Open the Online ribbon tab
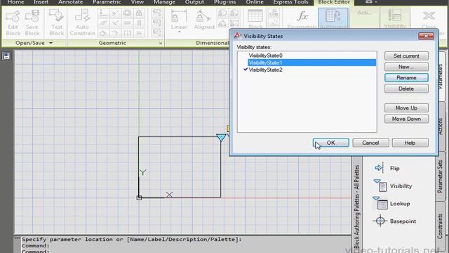 coord(255,2)
